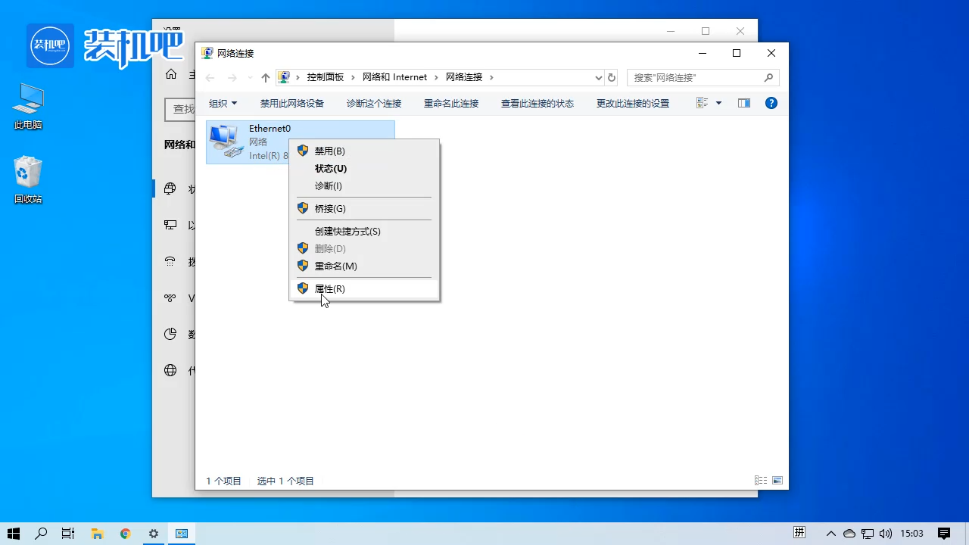Open the 以太网 icon in the Settings sidebar
This screenshot has height=545, width=969.
pyautogui.click(x=170, y=225)
